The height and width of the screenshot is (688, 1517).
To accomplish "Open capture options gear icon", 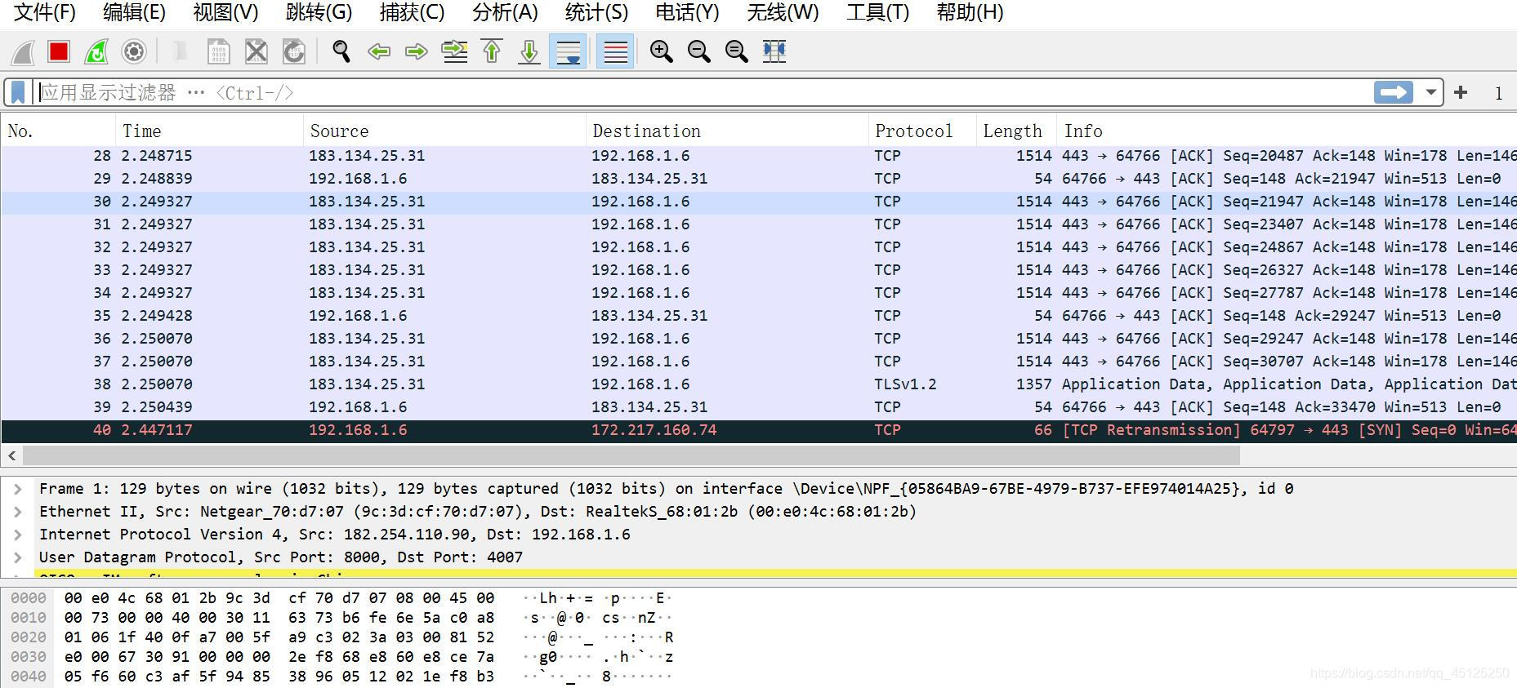I will click(134, 51).
